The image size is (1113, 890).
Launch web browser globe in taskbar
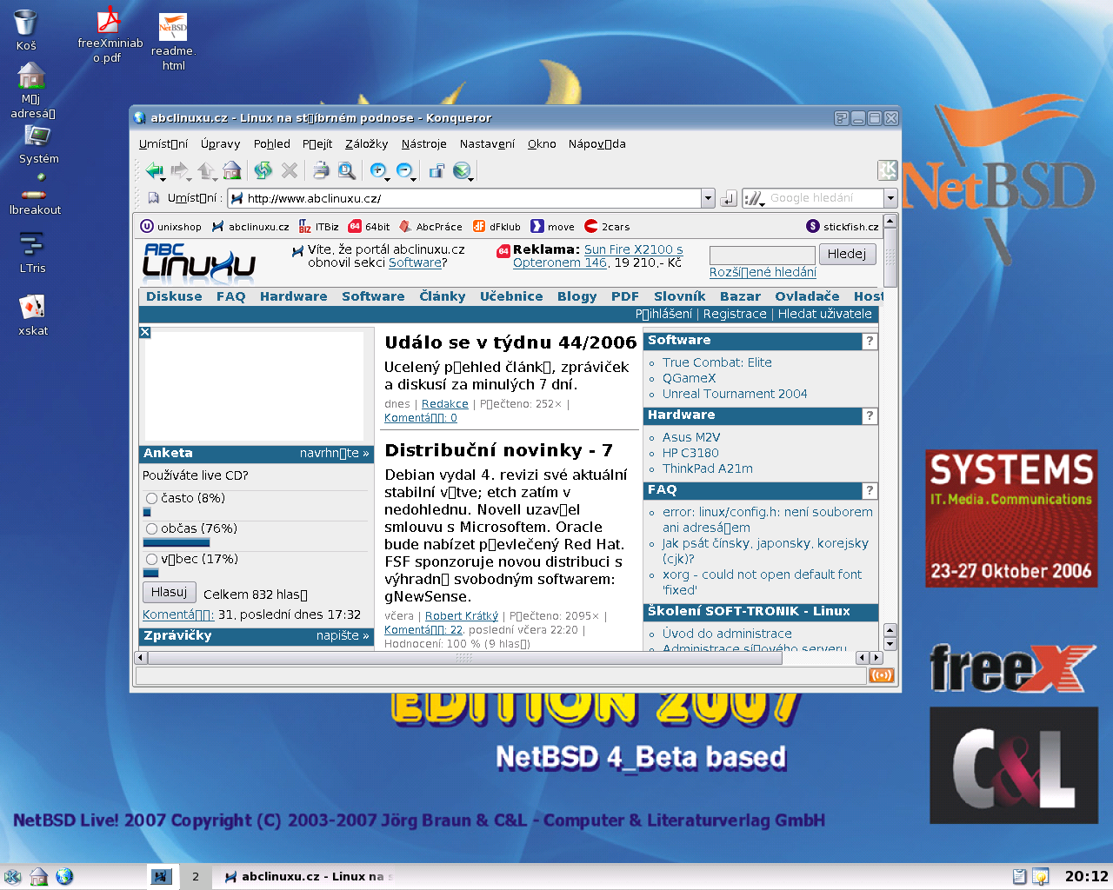pyautogui.click(x=64, y=876)
